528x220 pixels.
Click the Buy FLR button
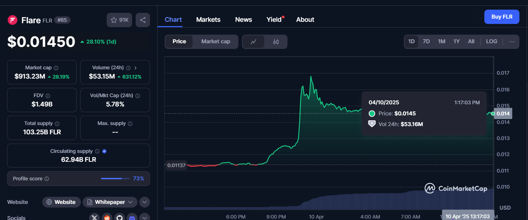coord(502,17)
